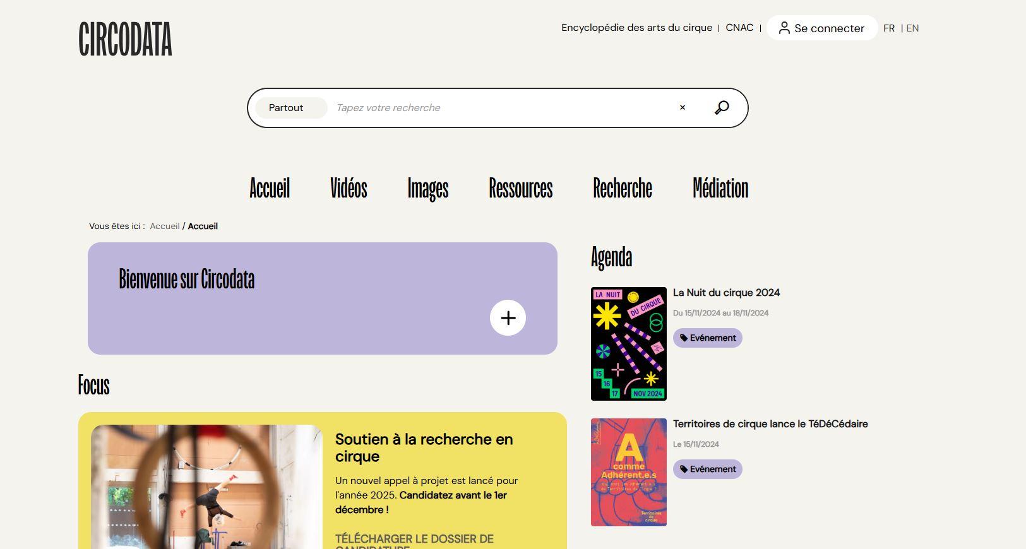Open the Recherche menu item
This screenshot has width=1026, height=549.
(623, 188)
